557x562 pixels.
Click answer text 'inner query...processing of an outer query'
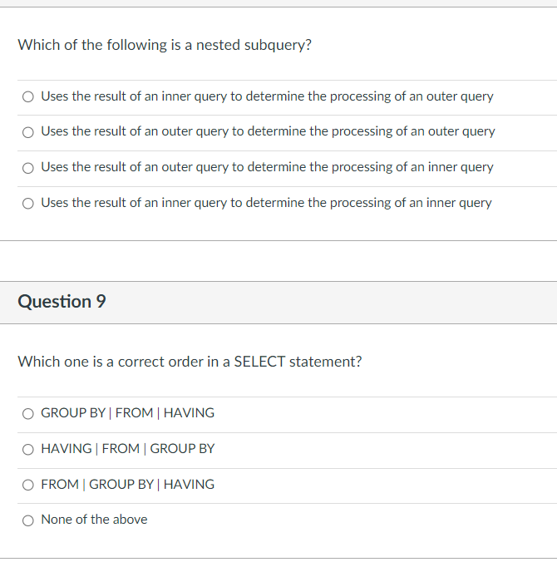pos(267,96)
